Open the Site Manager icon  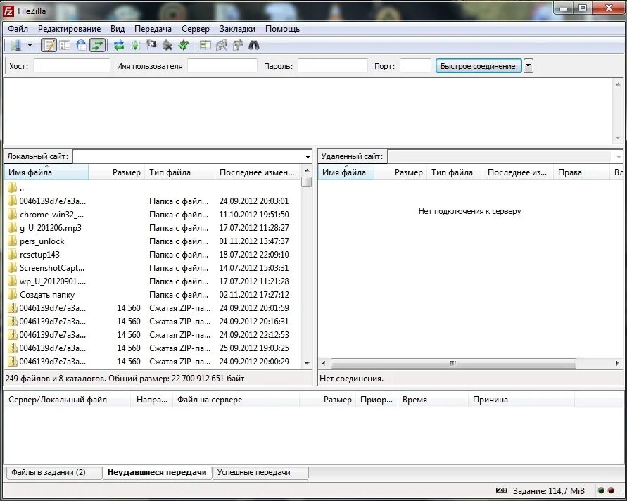tap(15, 45)
